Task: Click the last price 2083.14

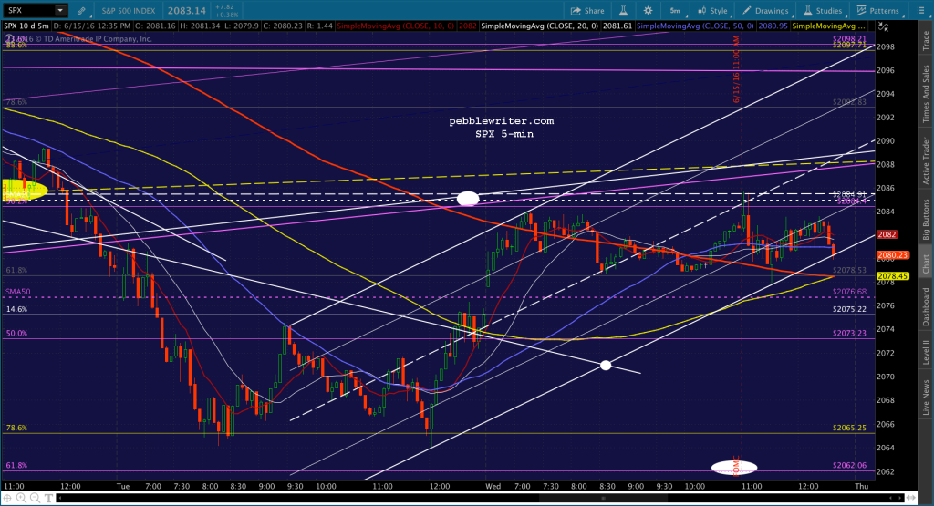Action: pos(186,11)
